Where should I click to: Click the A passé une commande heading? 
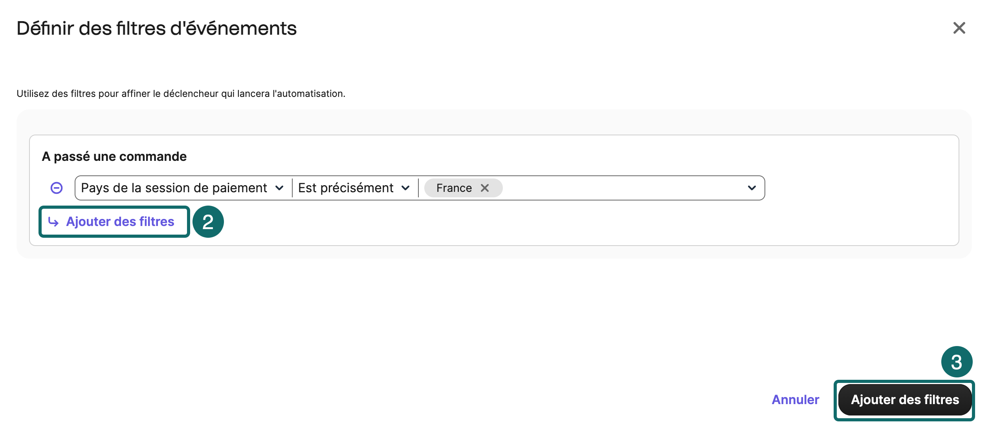pos(114,157)
